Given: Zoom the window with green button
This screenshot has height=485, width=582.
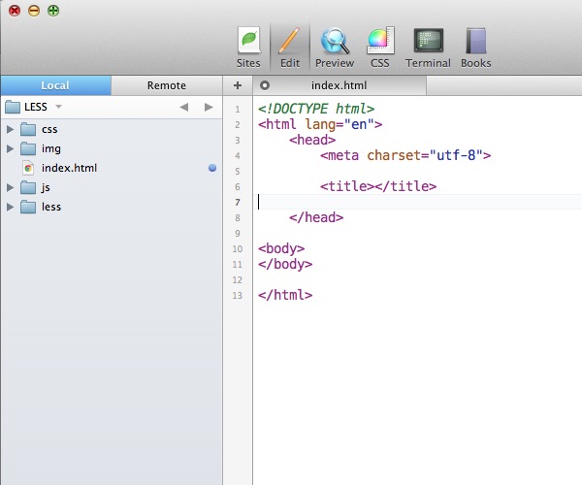Looking at the screenshot, I should tap(53, 11).
